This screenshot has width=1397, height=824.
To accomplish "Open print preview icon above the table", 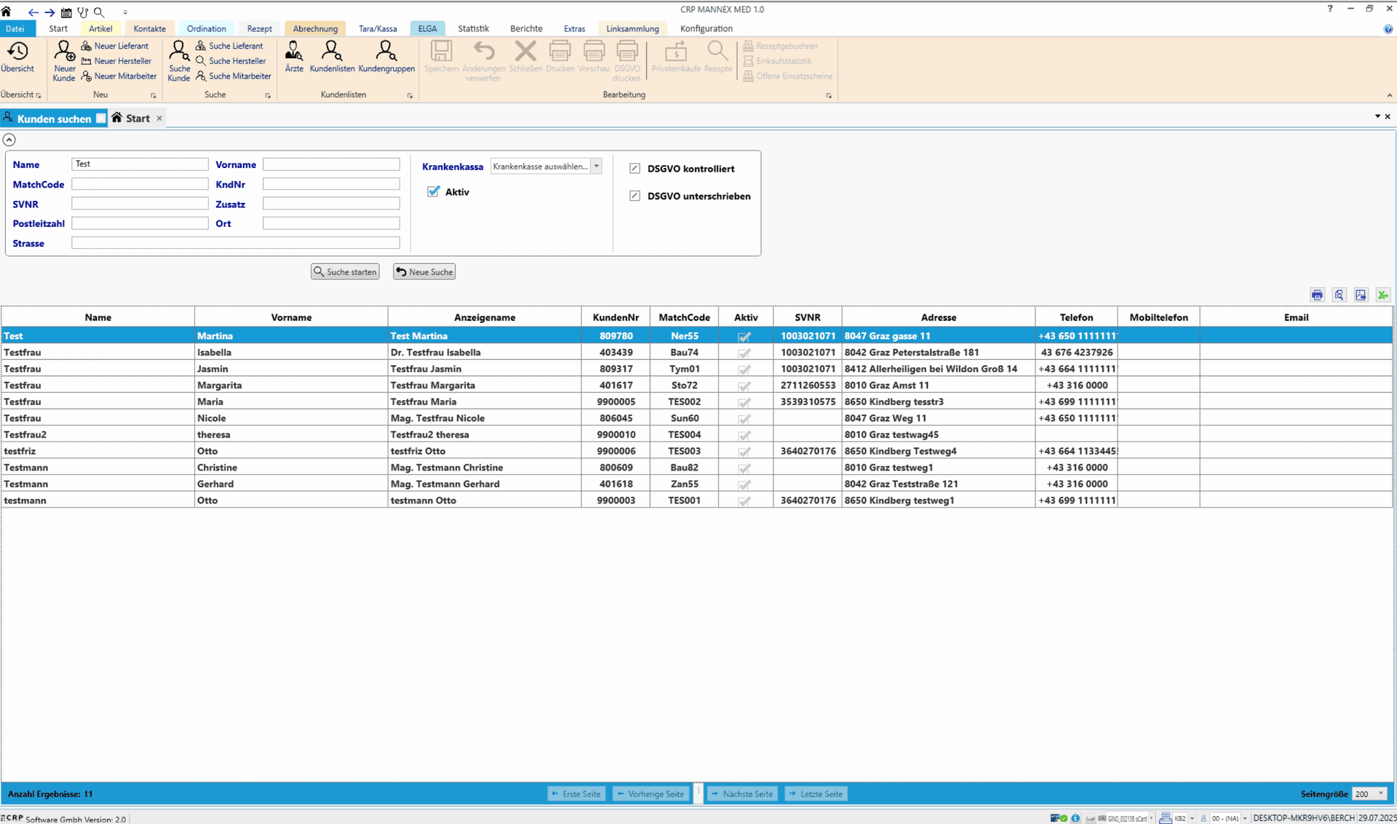I will point(1339,295).
